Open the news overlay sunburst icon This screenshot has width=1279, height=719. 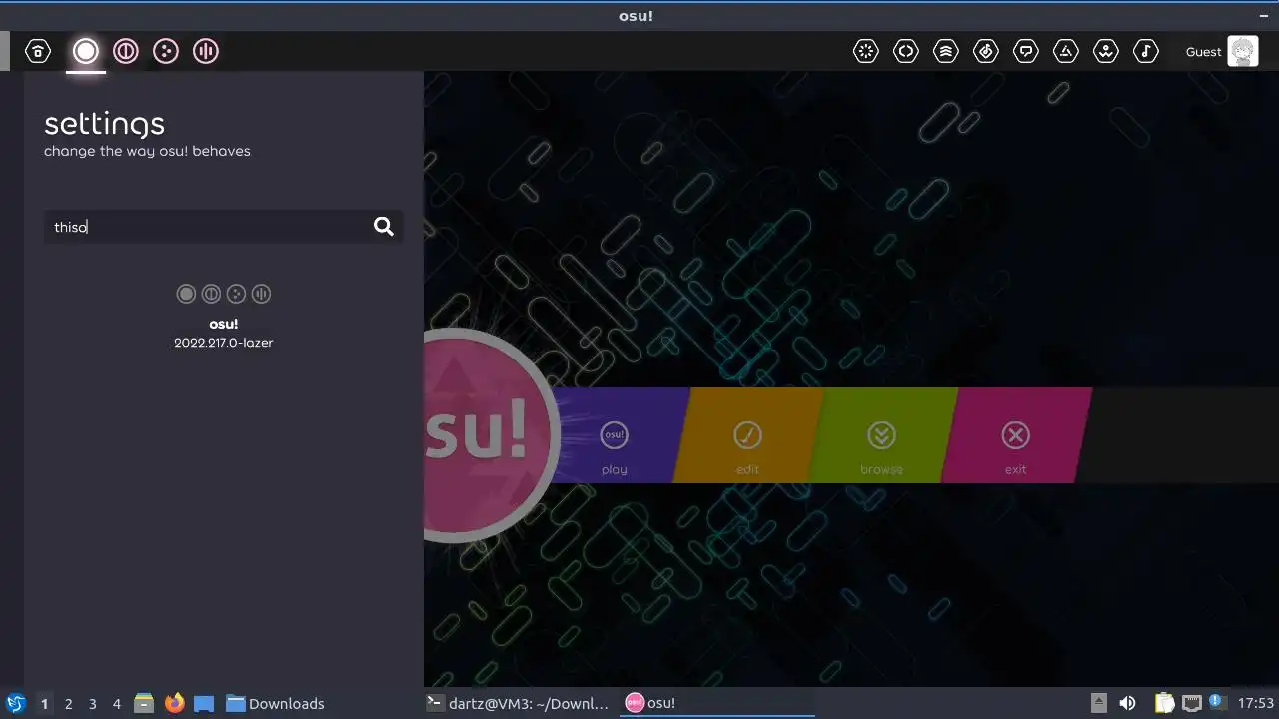(x=866, y=51)
